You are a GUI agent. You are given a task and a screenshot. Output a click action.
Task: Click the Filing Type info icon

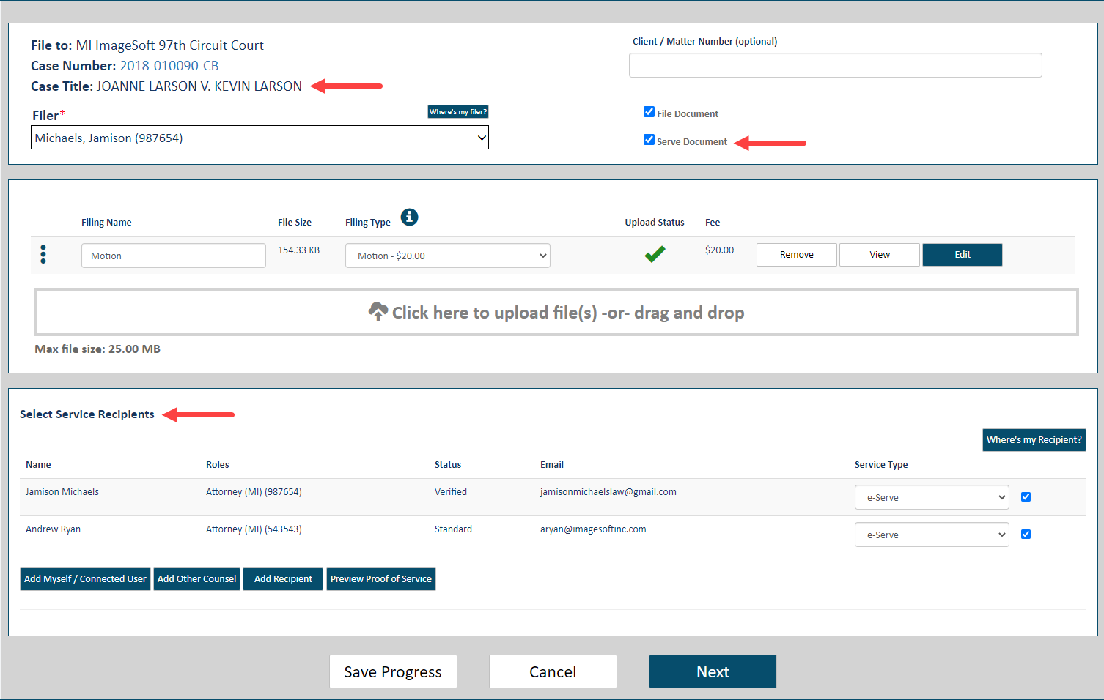point(410,217)
